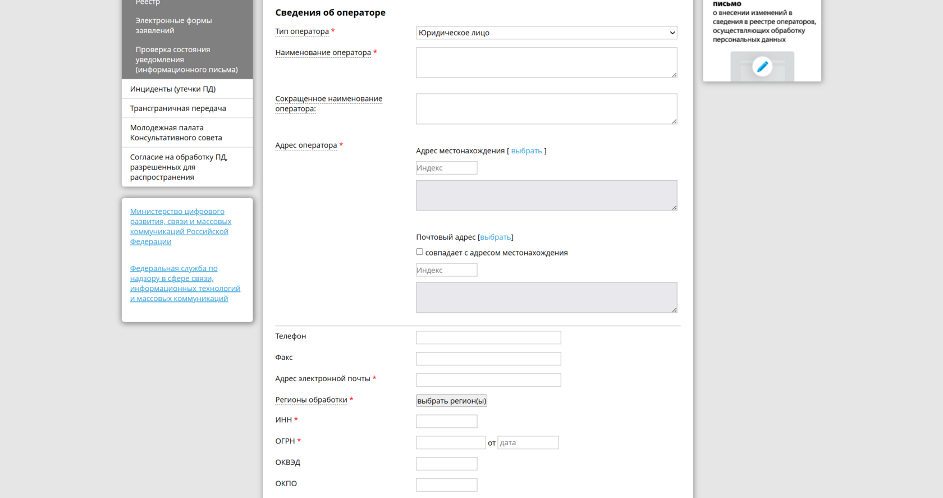
Task: Focus the ОКПО input field
Action: tap(446, 485)
